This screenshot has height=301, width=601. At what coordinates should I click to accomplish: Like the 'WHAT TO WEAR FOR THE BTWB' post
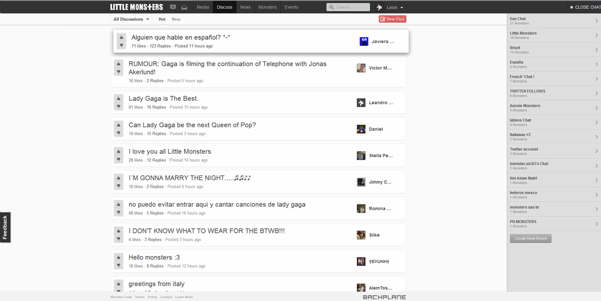118,231
